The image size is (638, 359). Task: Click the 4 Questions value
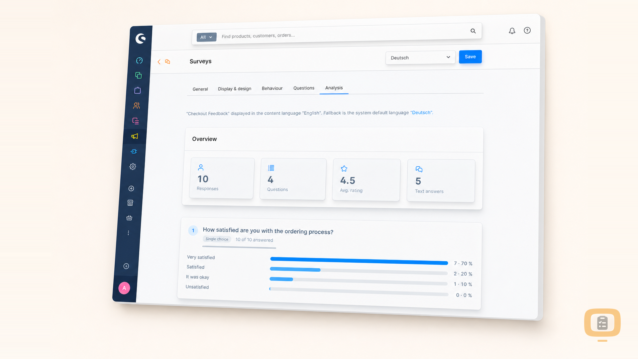pyautogui.click(x=270, y=180)
